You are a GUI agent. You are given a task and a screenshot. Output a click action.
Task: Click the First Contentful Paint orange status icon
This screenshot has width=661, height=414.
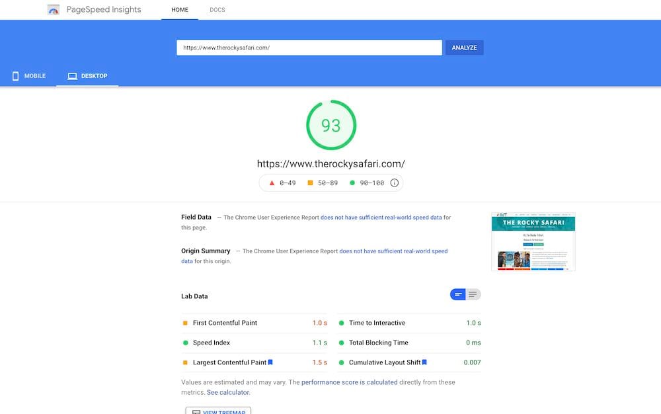click(185, 323)
